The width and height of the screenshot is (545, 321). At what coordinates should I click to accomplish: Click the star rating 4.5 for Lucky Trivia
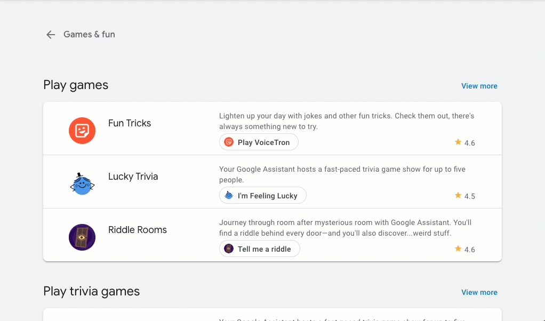(x=464, y=196)
